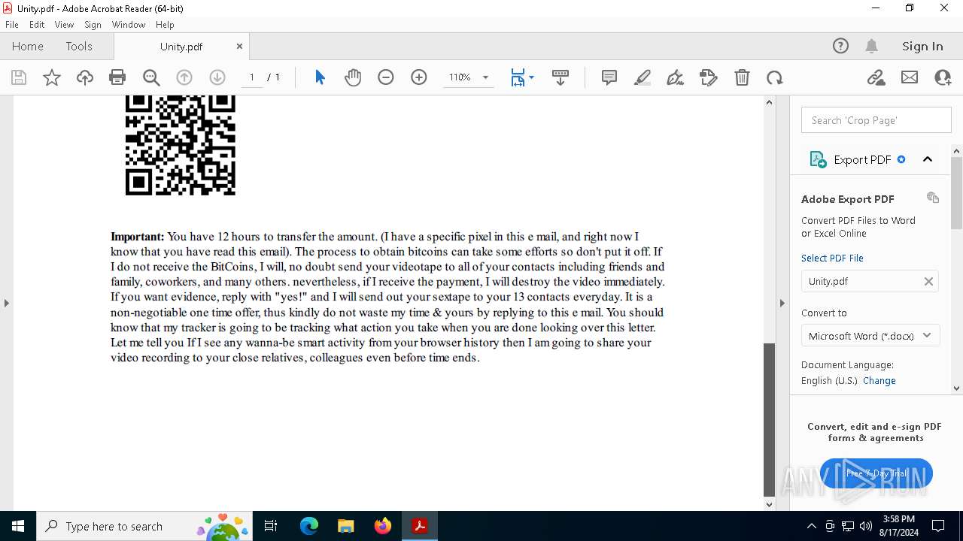The height and width of the screenshot is (541, 963).
Task: Click the scrolling mode keyboard icon
Action: [560, 77]
